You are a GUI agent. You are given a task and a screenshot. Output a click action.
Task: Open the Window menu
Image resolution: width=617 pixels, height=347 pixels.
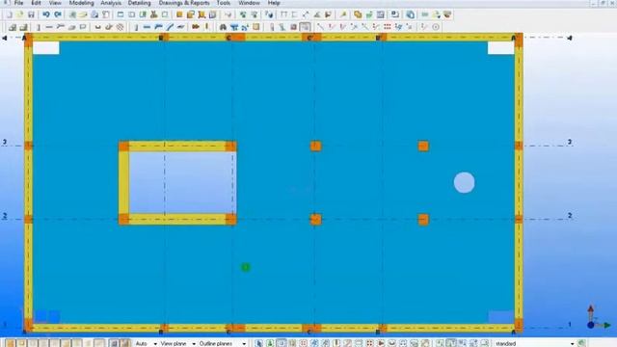249,3
